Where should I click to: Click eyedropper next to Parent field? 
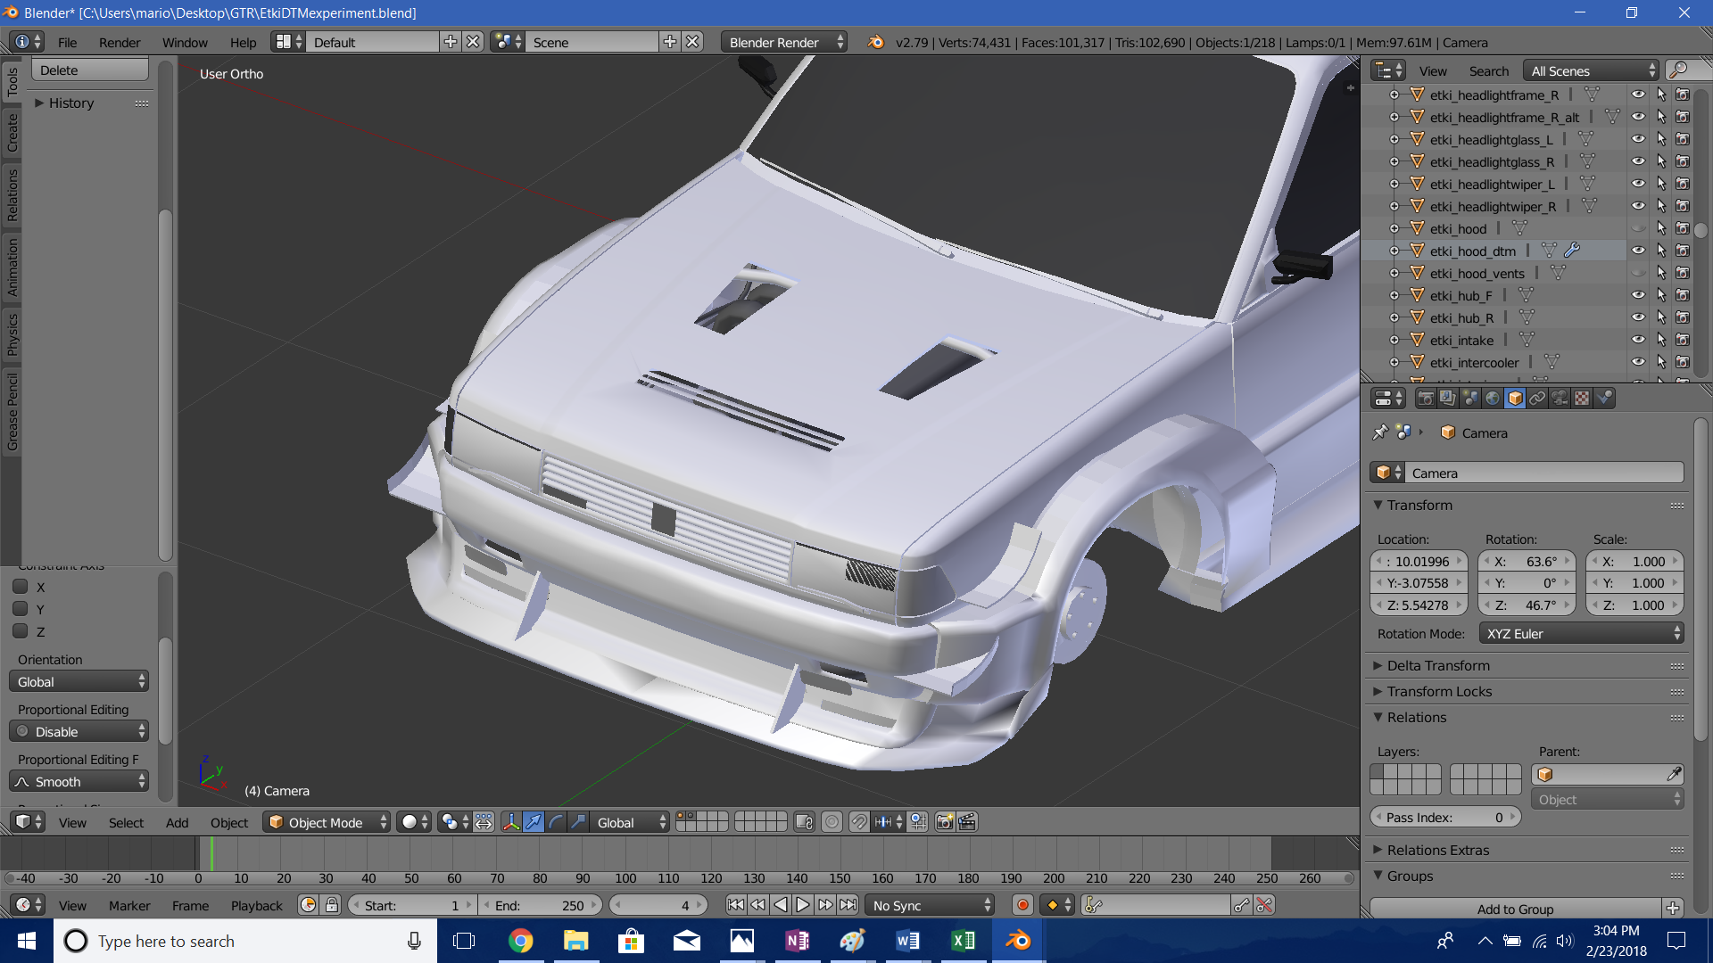pos(1674,775)
